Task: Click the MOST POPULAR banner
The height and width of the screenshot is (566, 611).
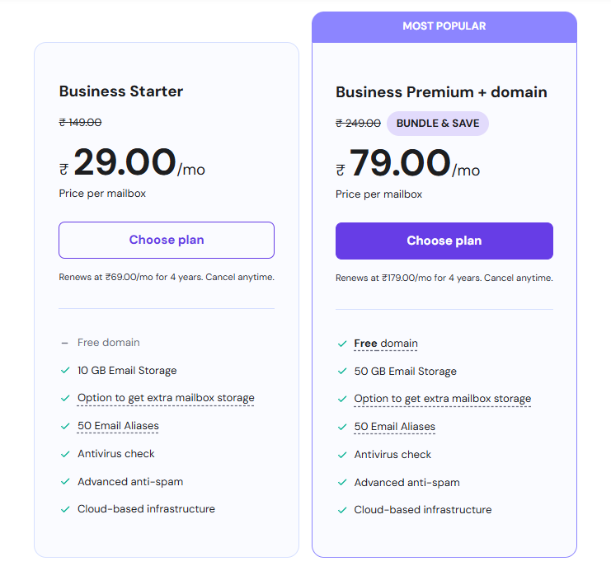Action: 444,26
